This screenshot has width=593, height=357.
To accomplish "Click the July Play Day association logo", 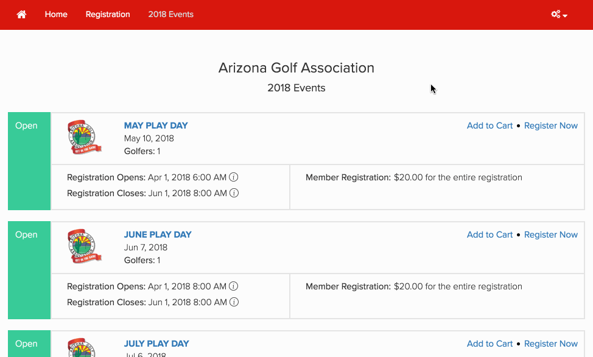I will [85, 347].
